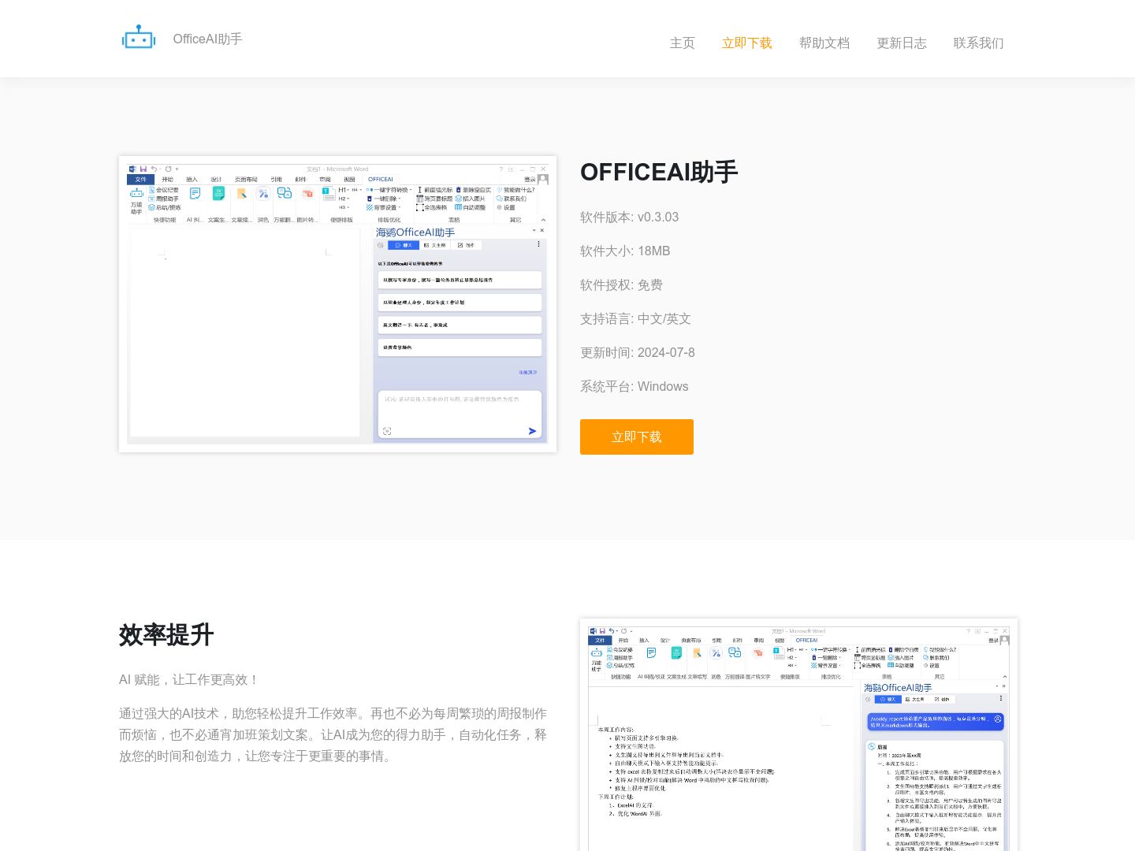Image resolution: width=1135 pixels, height=851 pixels.
Task: Click the 支持语言: 中文/英文 line
Action: 635,318
